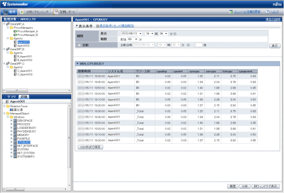Open the ヘルプ link

(274, 12)
